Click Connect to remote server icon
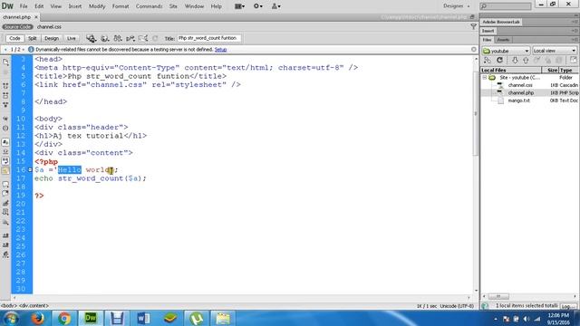Viewport: 580px width, 326px height. 488,61
